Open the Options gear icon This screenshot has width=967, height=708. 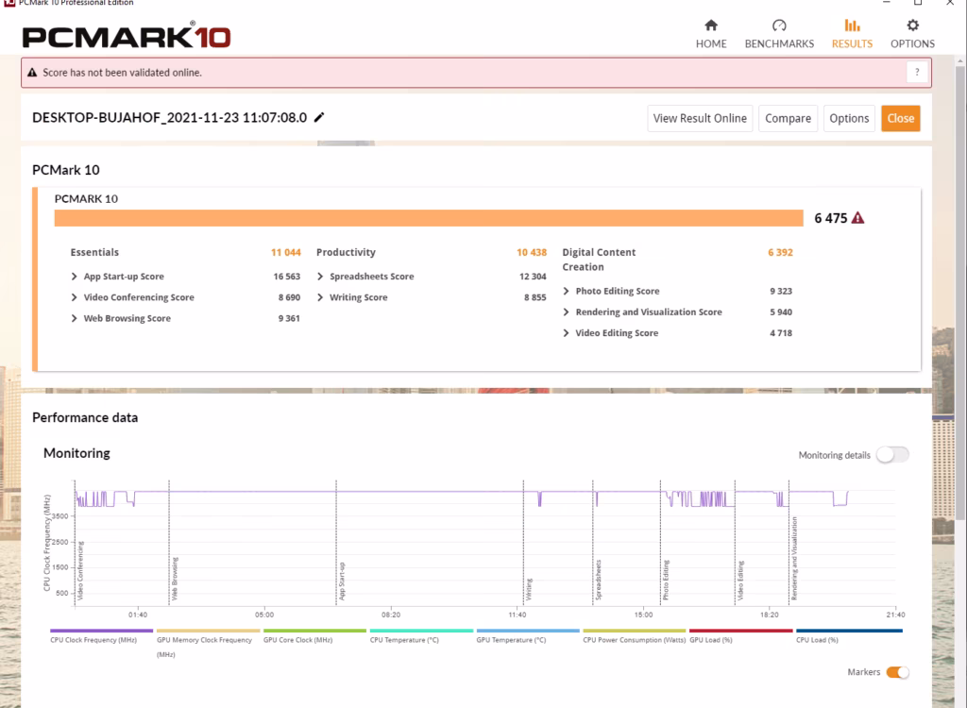coord(912,25)
